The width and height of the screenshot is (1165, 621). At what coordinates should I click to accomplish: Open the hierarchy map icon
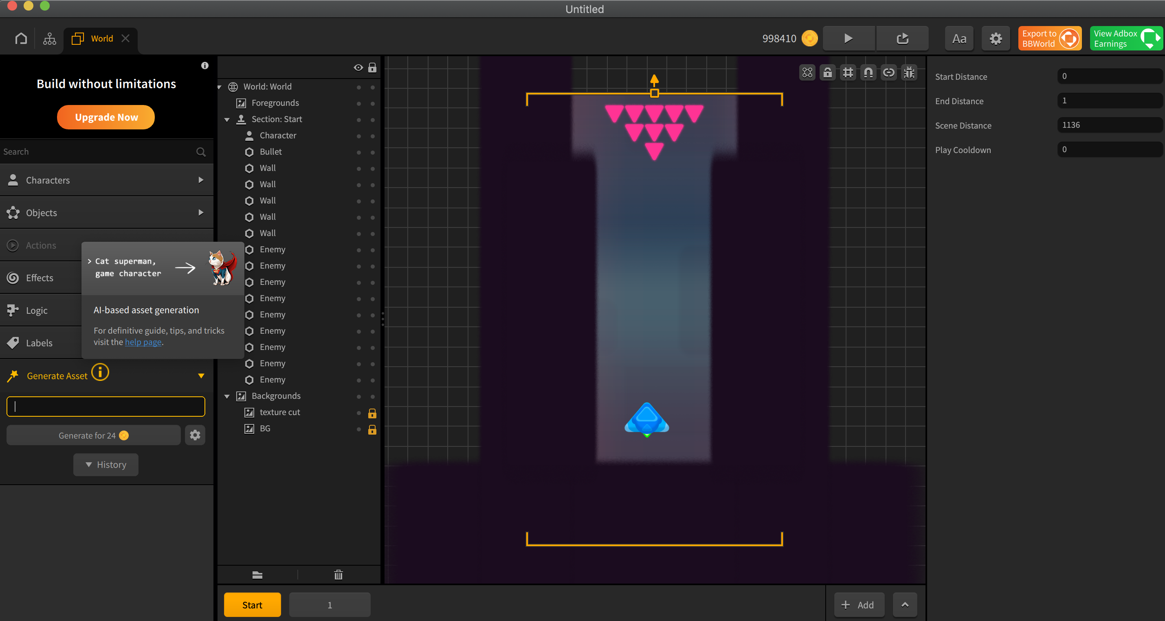pos(49,38)
